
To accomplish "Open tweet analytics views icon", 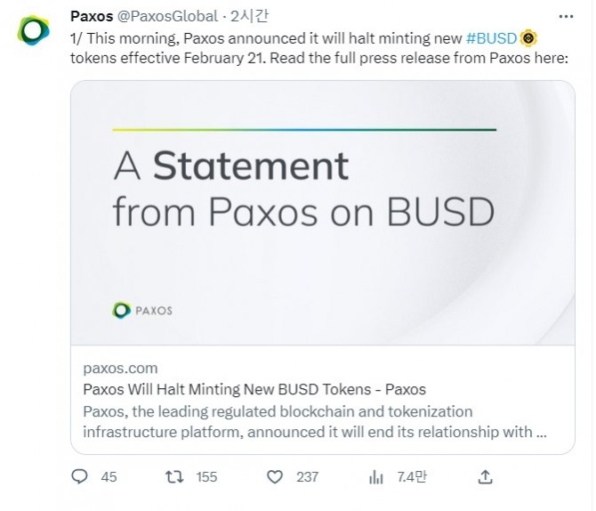I will pyautogui.click(x=375, y=476).
